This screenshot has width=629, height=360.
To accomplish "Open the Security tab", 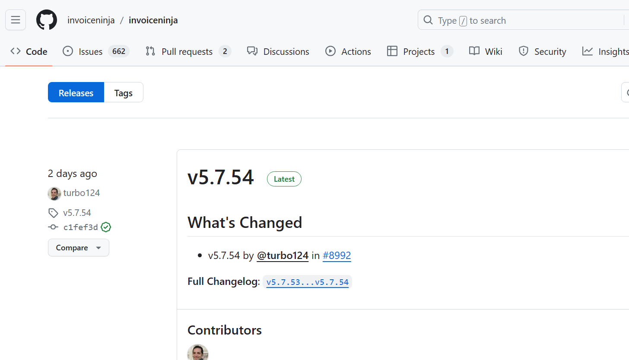I will point(542,51).
